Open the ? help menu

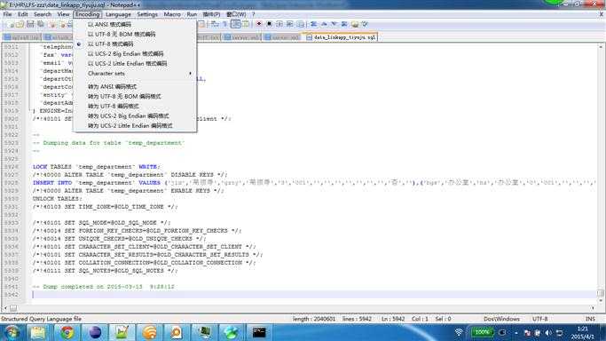coord(254,14)
